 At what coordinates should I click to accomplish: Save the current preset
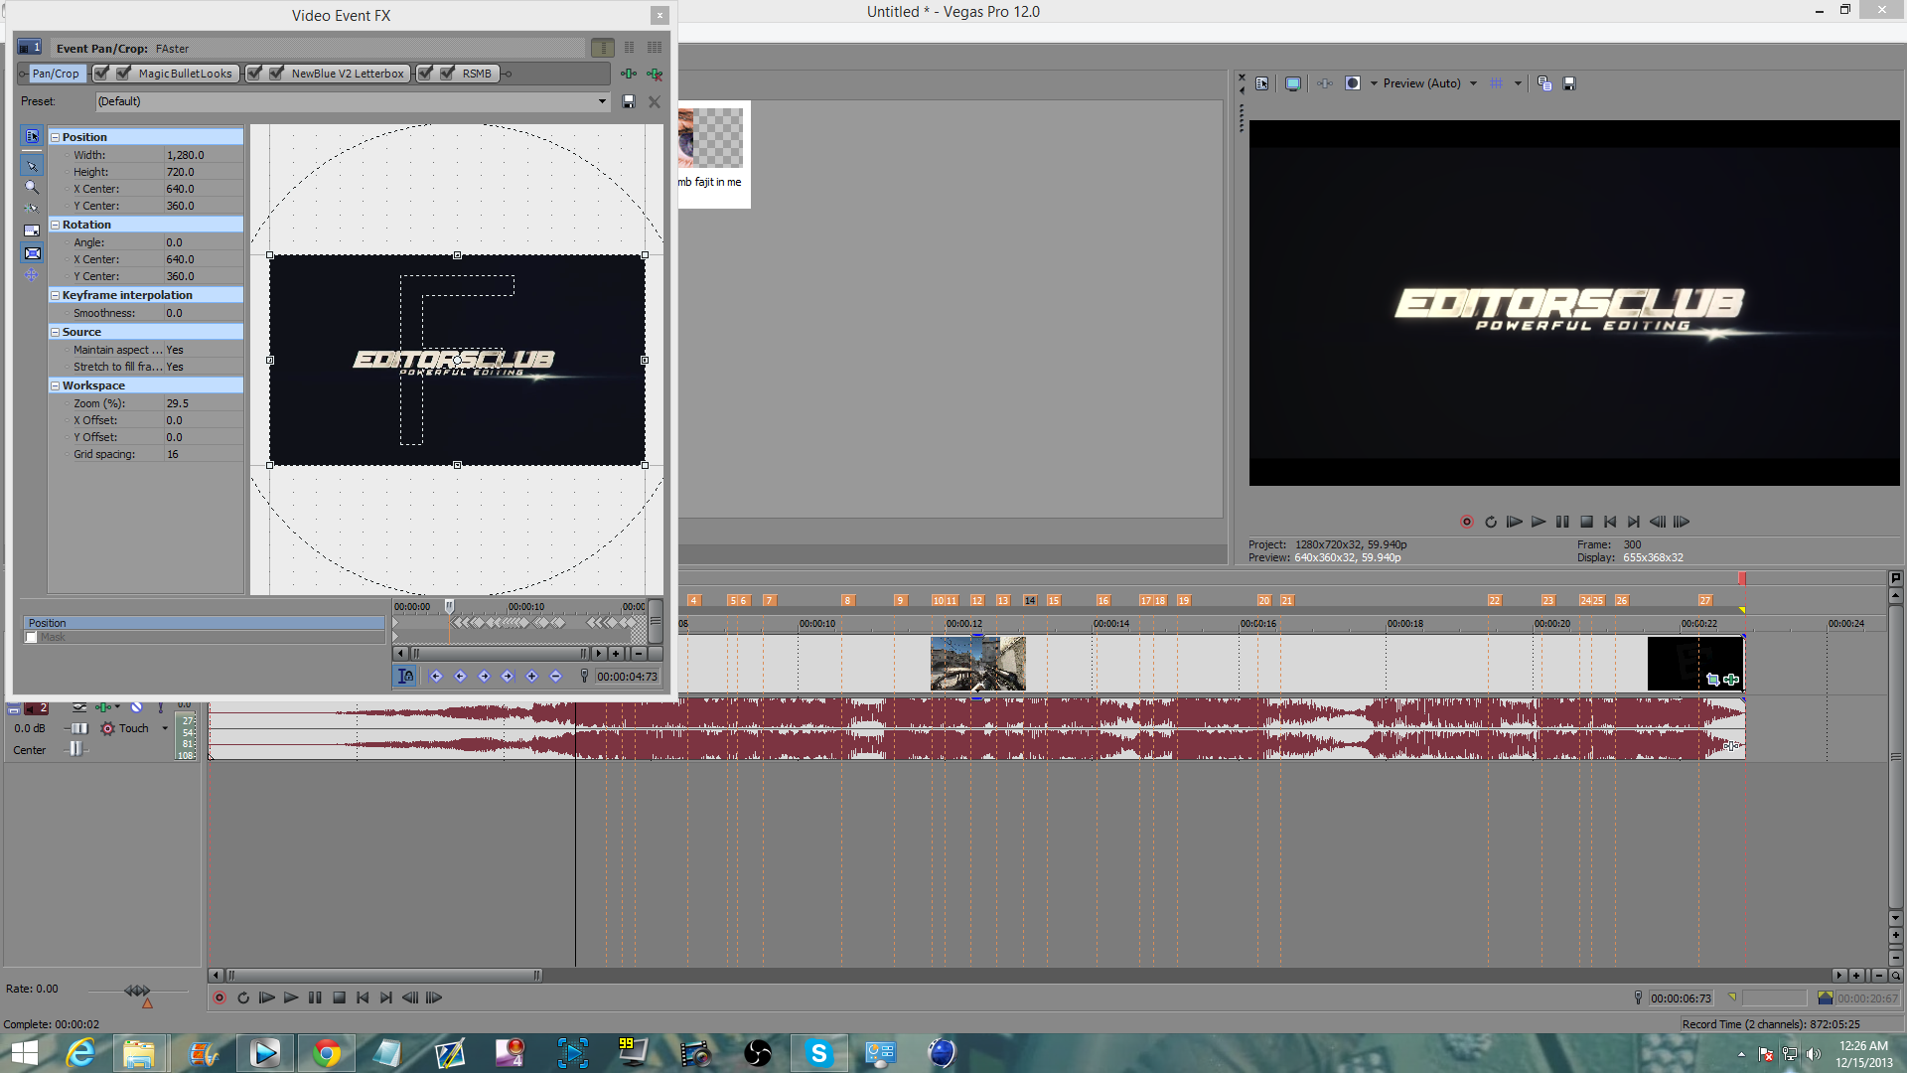[x=628, y=101]
